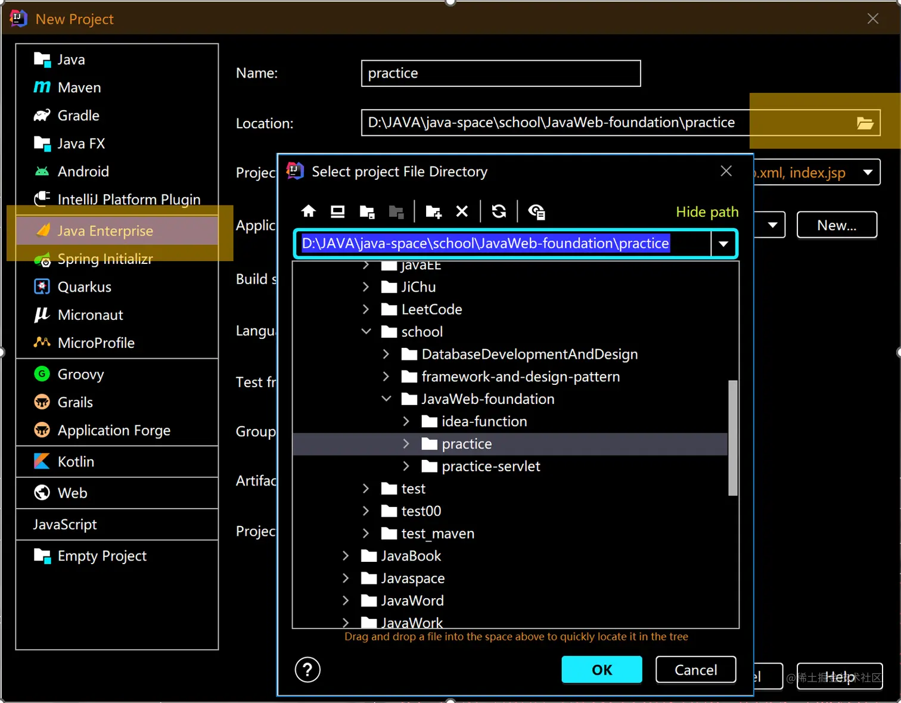Select JavaScript project type

click(x=117, y=524)
